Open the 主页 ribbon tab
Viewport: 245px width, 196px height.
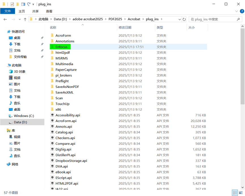tap(22, 11)
